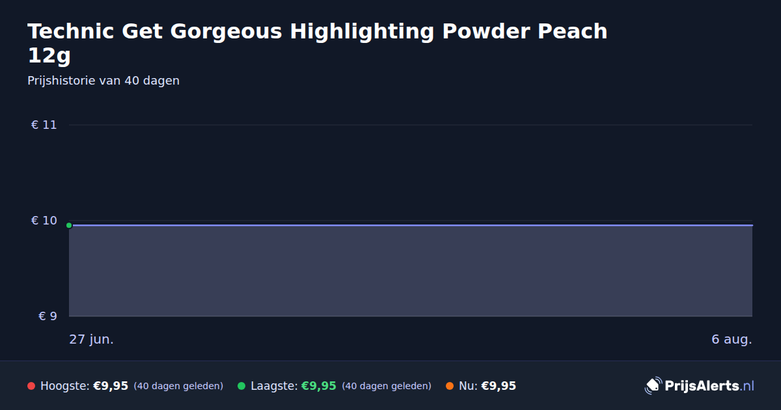This screenshot has width=781, height=410.
Task: Click the shaded price area of chart
Action: click(x=411, y=271)
